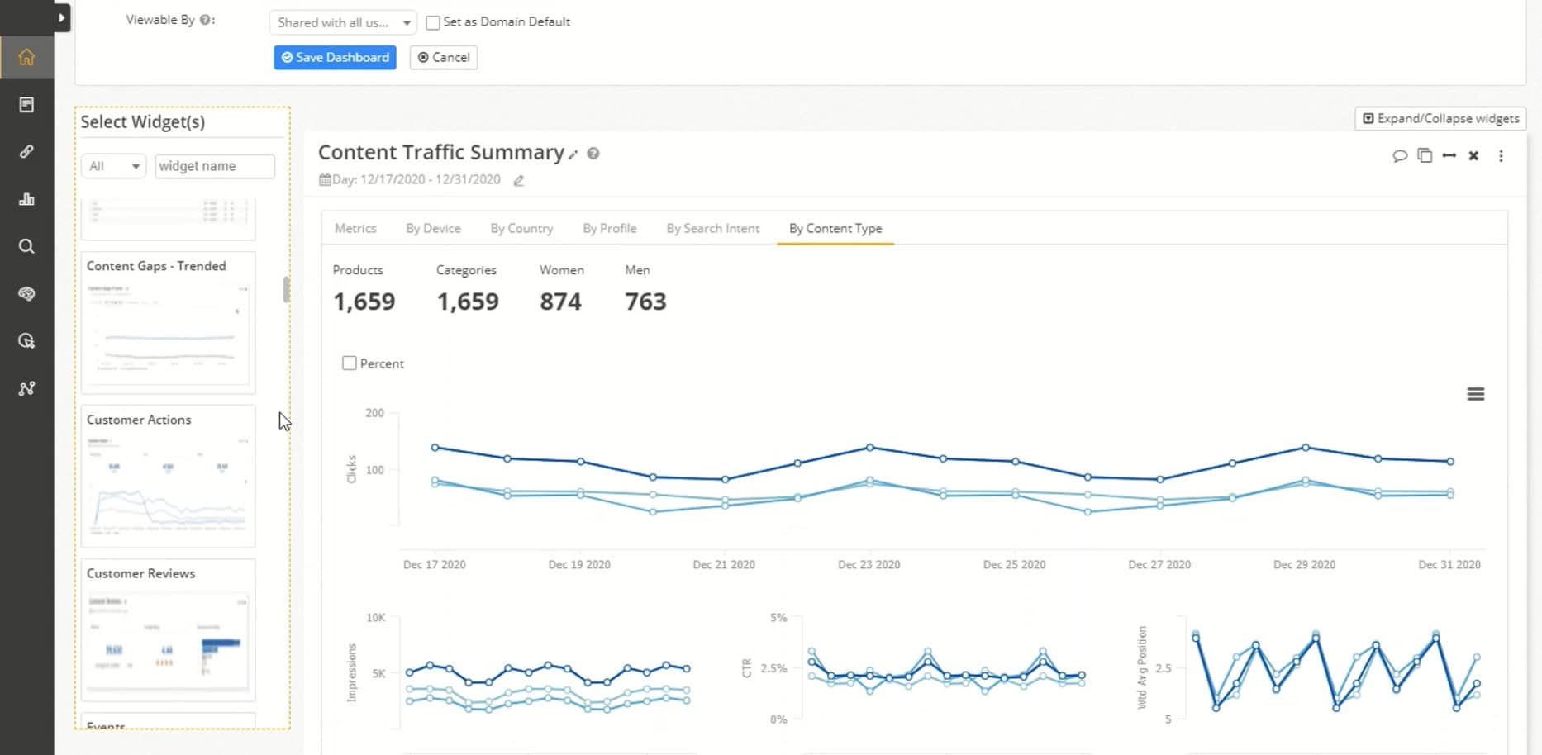Click the Select Widget(s) heading
Viewport: 1542px width, 755px height.
pyautogui.click(x=143, y=122)
